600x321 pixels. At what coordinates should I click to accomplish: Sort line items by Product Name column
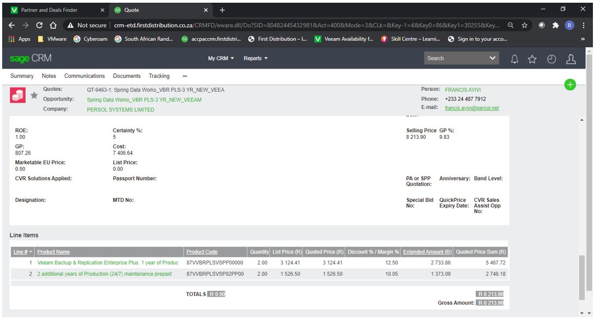tap(53, 252)
